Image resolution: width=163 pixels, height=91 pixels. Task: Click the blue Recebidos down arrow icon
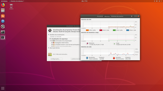click(x=87, y=58)
